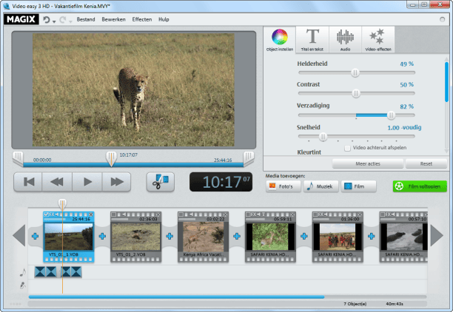Screen dimensions: 453x312
Task: Mute audio of VTS_01_1.VOB clip
Action: click(57, 214)
